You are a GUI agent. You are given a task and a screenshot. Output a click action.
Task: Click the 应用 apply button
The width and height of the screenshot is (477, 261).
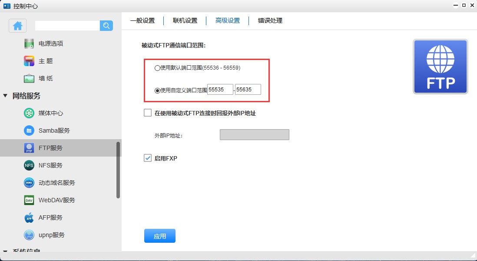point(160,236)
